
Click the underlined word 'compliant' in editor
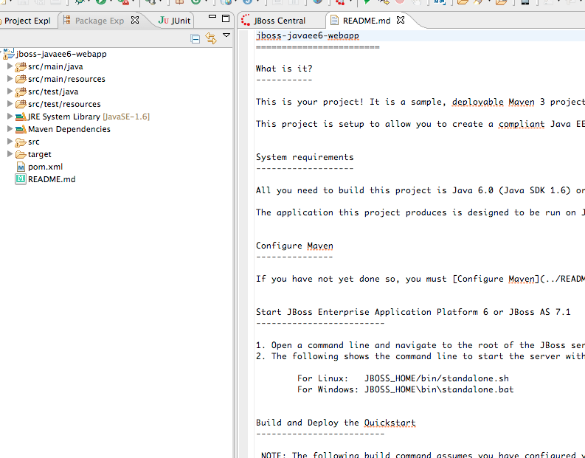click(x=522, y=124)
